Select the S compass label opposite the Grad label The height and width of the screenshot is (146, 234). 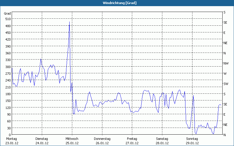point(224,12)
